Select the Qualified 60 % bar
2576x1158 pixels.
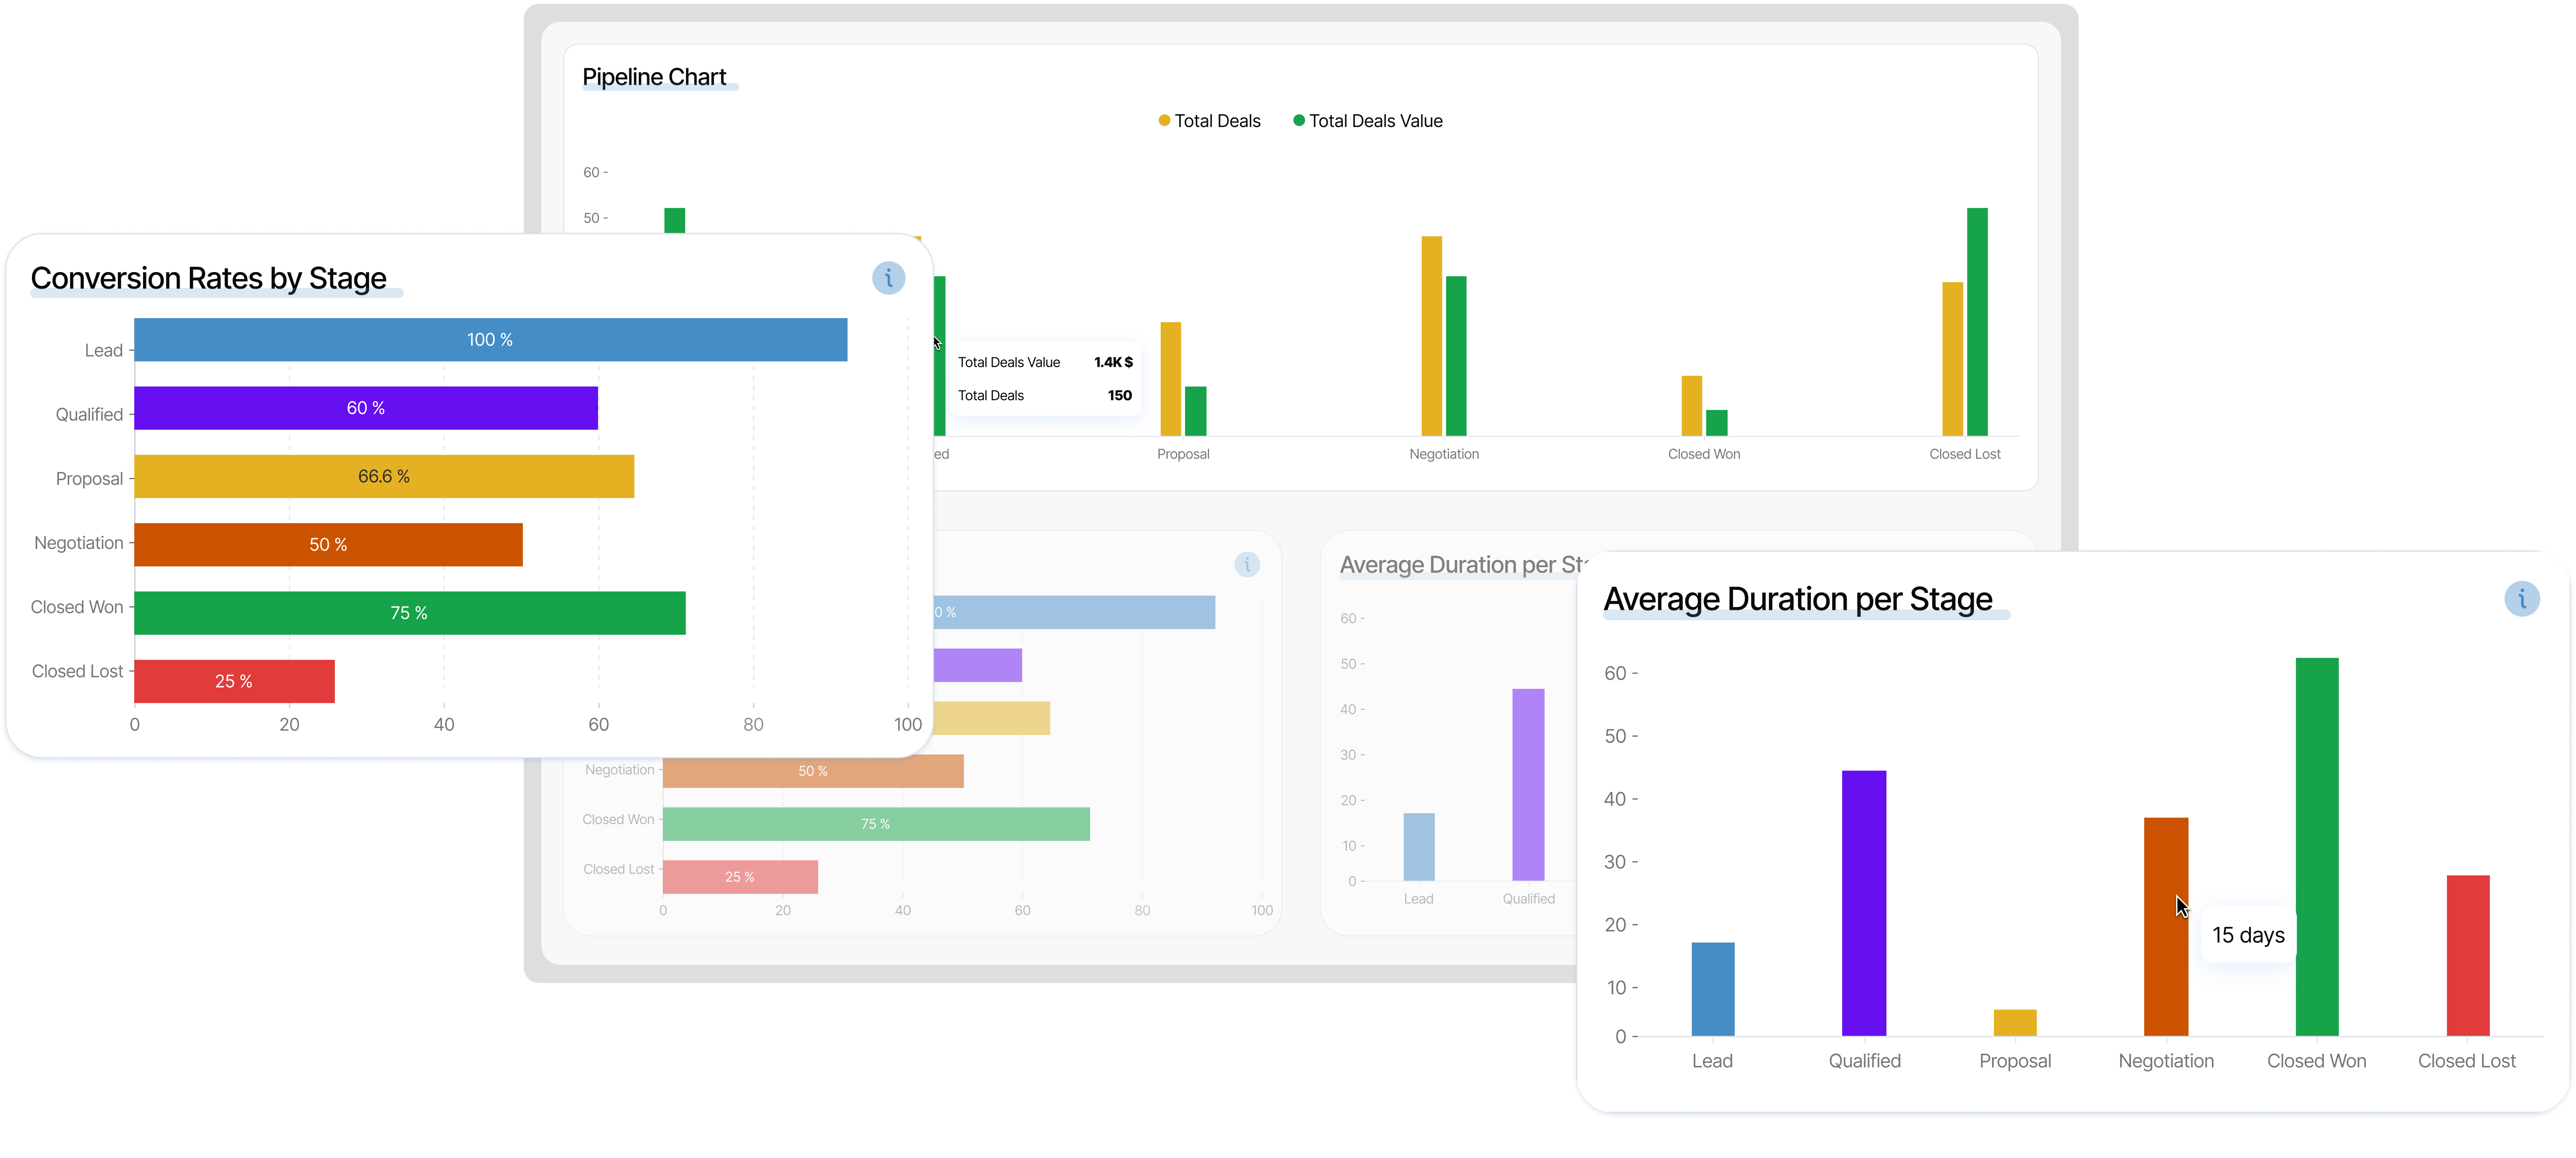point(366,408)
